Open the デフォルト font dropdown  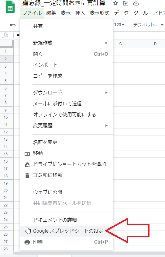(x=148, y=25)
